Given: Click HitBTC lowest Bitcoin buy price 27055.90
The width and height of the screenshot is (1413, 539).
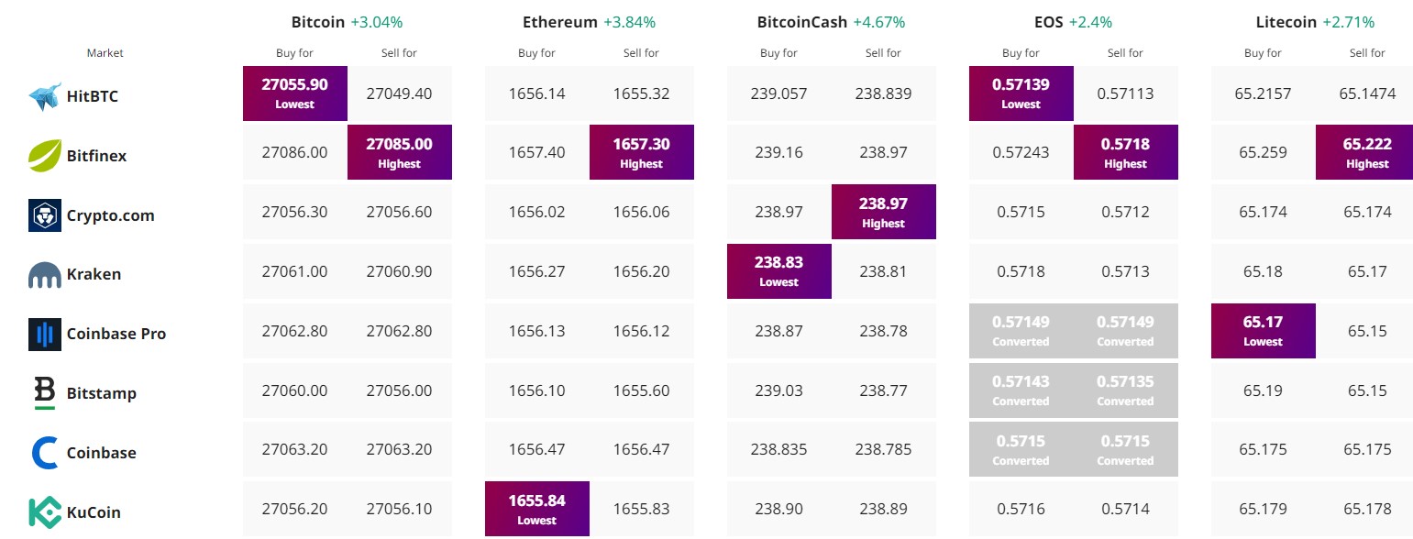Looking at the screenshot, I should click(295, 93).
